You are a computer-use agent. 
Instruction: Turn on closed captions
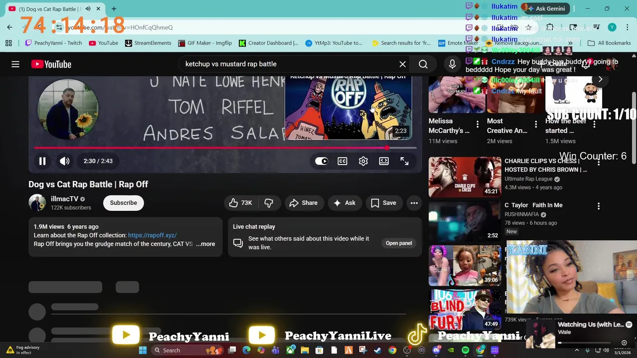point(342,161)
